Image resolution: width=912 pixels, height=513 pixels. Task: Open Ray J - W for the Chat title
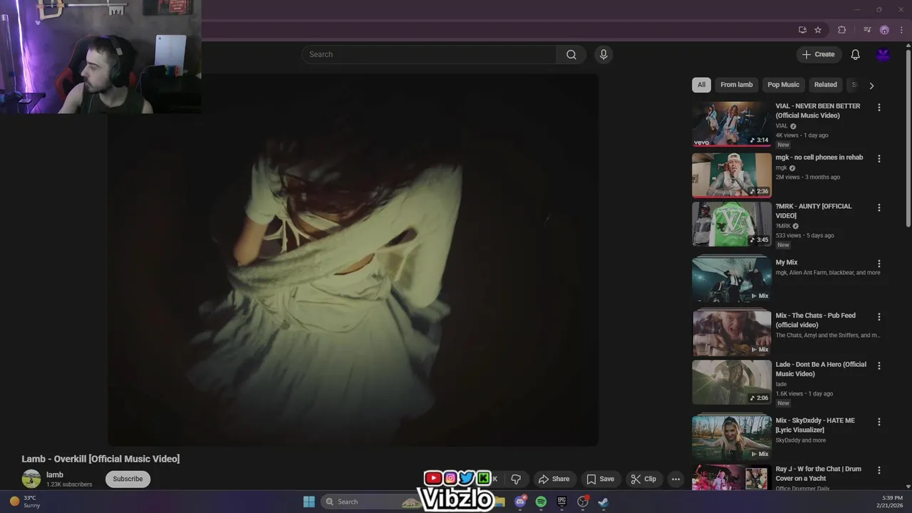[818, 474]
